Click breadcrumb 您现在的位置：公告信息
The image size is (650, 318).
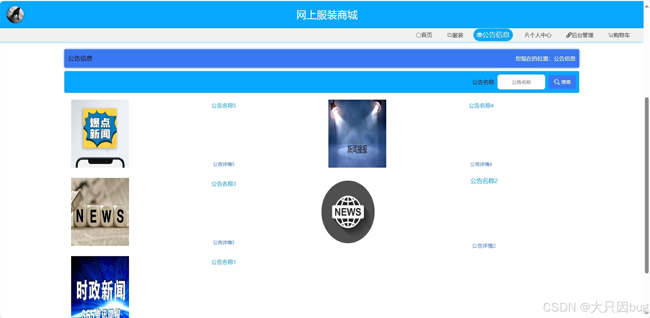pos(545,58)
